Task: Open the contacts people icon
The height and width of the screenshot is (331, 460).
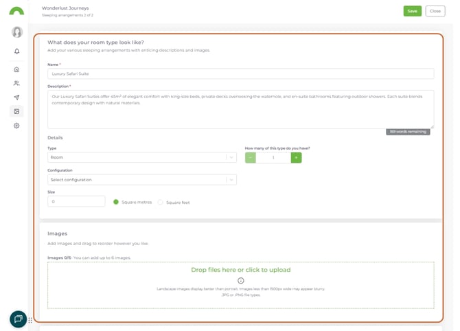Action: point(17,83)
